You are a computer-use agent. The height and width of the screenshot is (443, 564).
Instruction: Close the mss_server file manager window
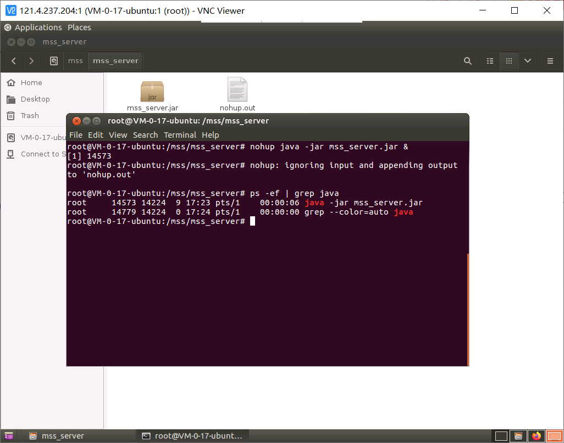[11, 42]
